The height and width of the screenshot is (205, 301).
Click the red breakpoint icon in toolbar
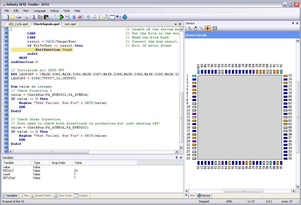point(80,17)
